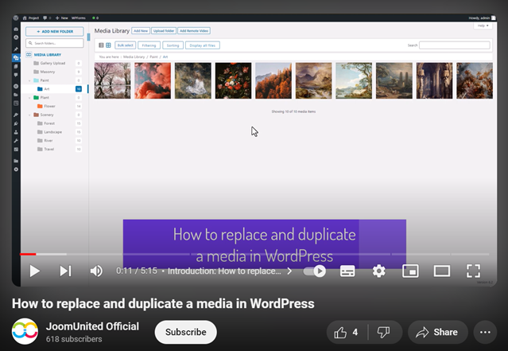The height and width of the screenshot is (351, 508).
Task: Subscribe to JoomUnited Official
Action: [185, 332]
